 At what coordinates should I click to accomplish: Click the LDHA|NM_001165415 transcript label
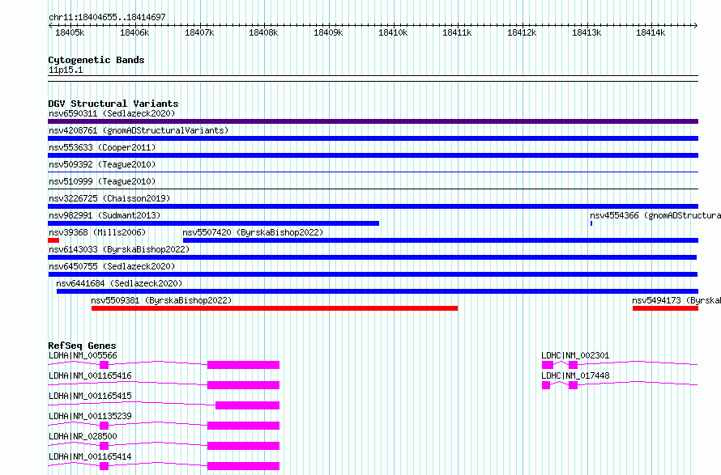90,396
